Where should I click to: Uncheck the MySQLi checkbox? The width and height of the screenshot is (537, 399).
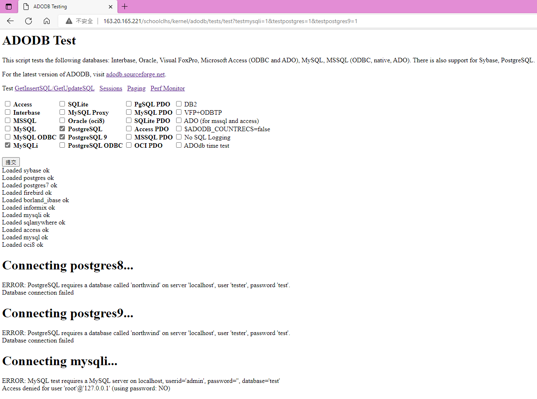tap(8, 145)
